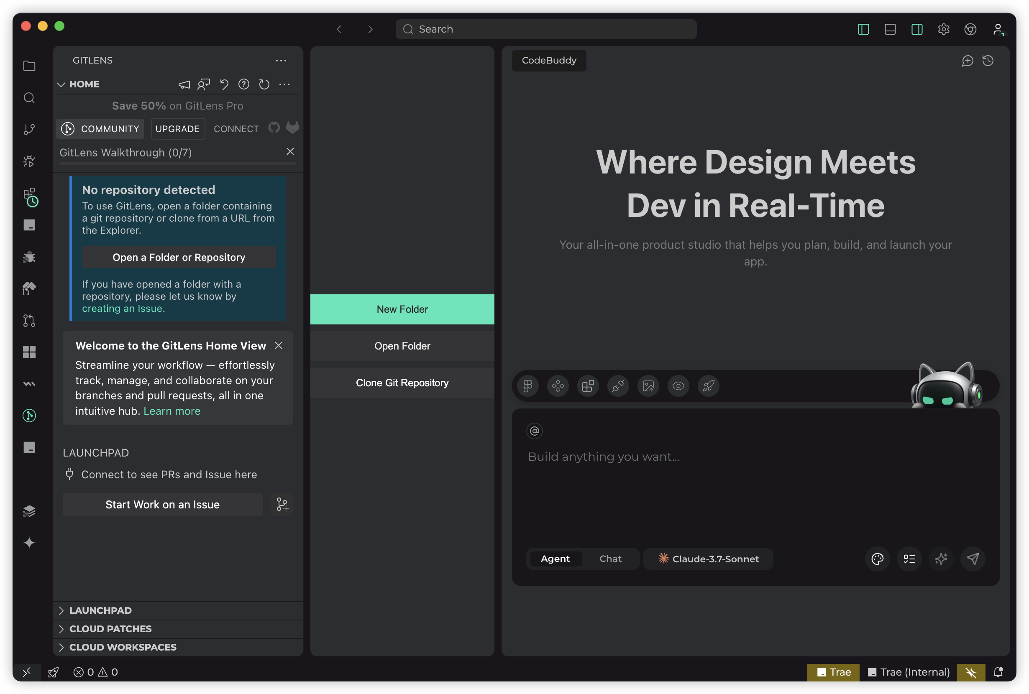Click the 'Build anything you want' input field
Image resolution: width=1029 pixels, height=694 pixels.
(603, 457)
